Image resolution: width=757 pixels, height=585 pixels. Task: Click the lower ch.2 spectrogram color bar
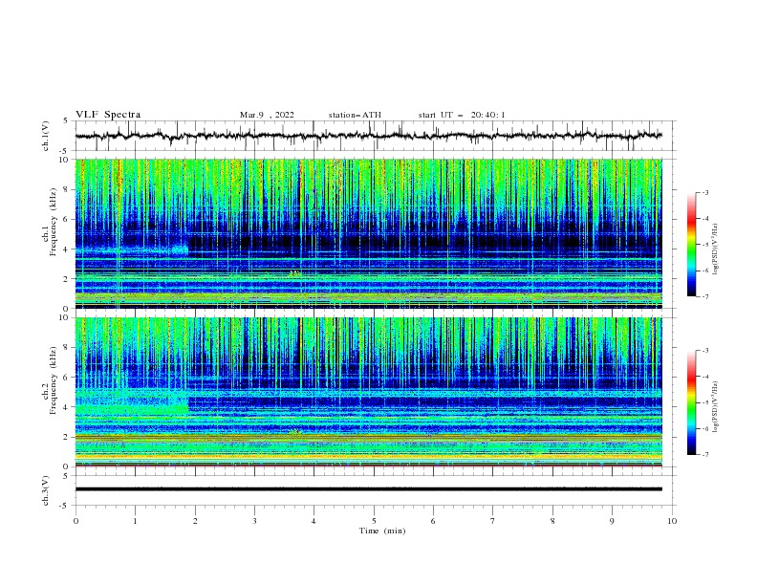[691, 402]
